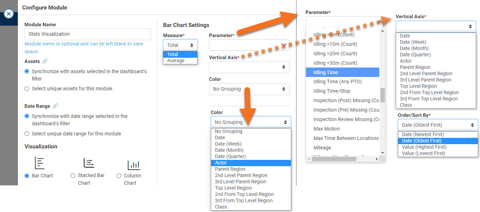The width and height of the screenshot is (480, 212).
Task: Open the Vertical Axis dropdown in Bar Chart Settings
Action: pyautogui.click(x=249, y=67)
